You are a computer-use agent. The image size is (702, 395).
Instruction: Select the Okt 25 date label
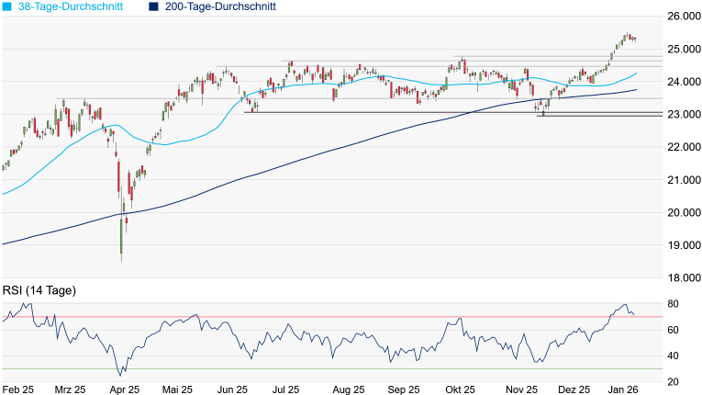462,389
